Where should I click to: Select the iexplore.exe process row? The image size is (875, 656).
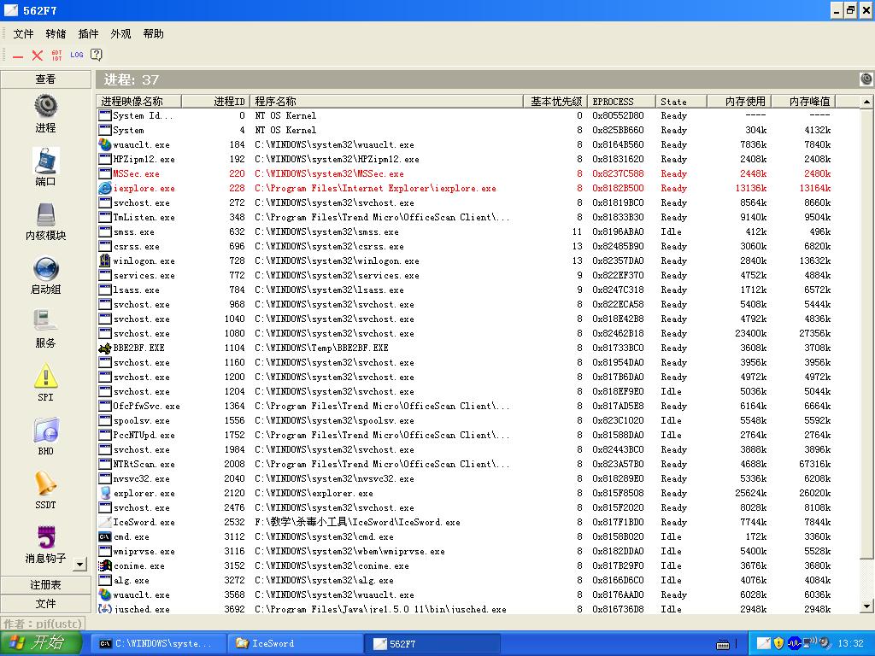pos(144,188)
